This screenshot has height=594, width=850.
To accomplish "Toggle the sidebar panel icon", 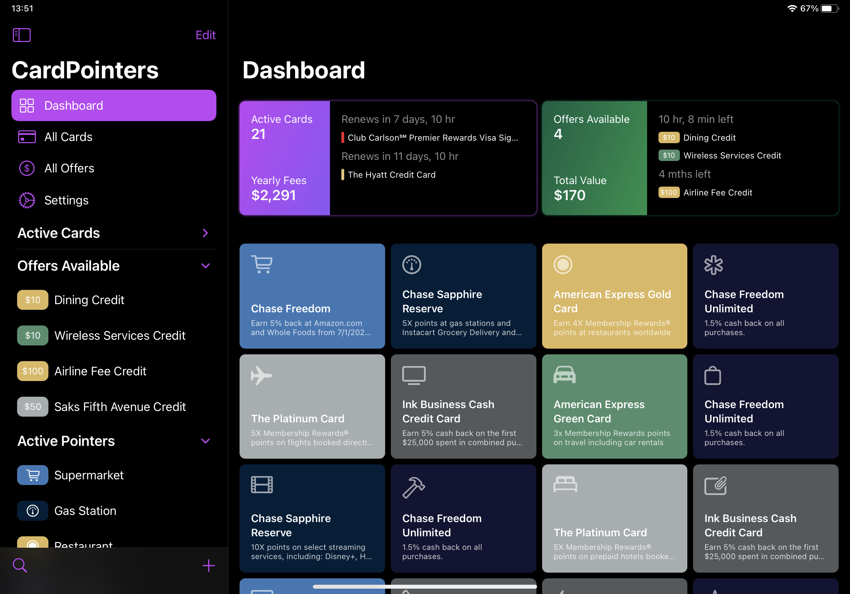I will pyautogui.click(x=21, y=35).
